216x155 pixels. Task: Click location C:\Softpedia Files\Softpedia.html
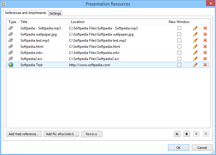pyautogui.click(x=94, y=47)
